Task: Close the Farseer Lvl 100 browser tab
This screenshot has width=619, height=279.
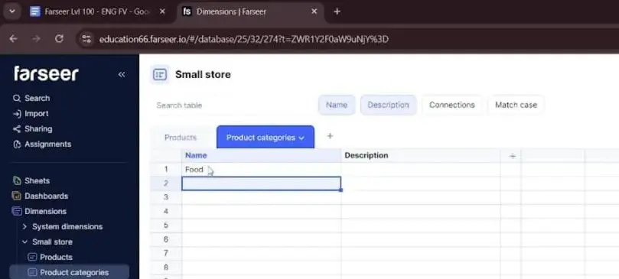Action: pos(162,11)
